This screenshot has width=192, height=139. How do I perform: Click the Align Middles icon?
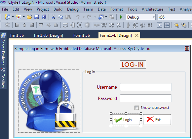pyautogui.click(x=49, y=25)
